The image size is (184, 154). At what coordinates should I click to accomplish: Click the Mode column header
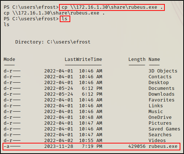click(9, 59)
